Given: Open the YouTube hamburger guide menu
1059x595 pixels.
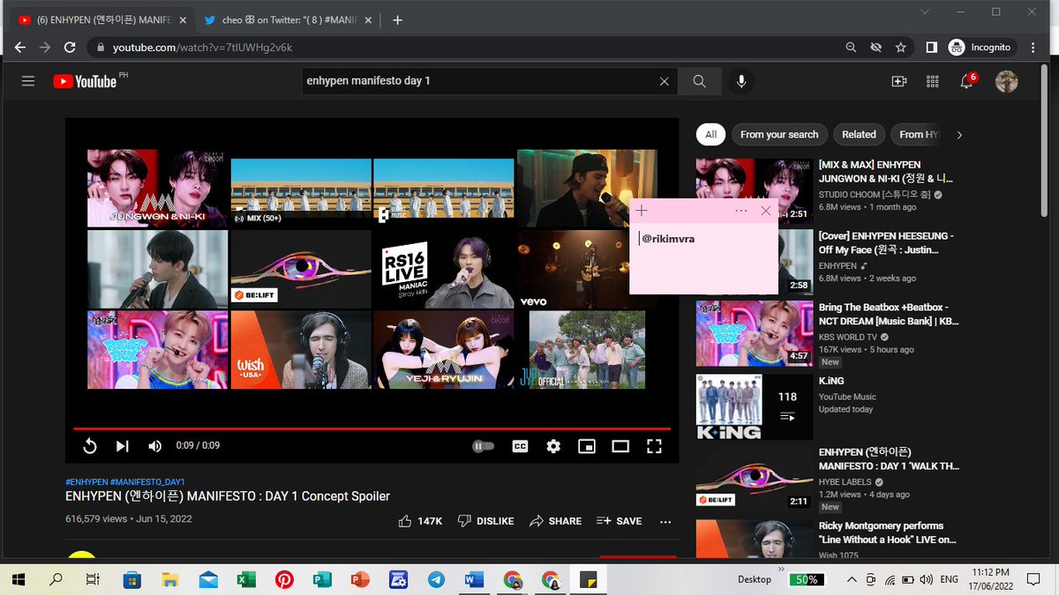Looking at the screenshot, I should click(28, 81).
